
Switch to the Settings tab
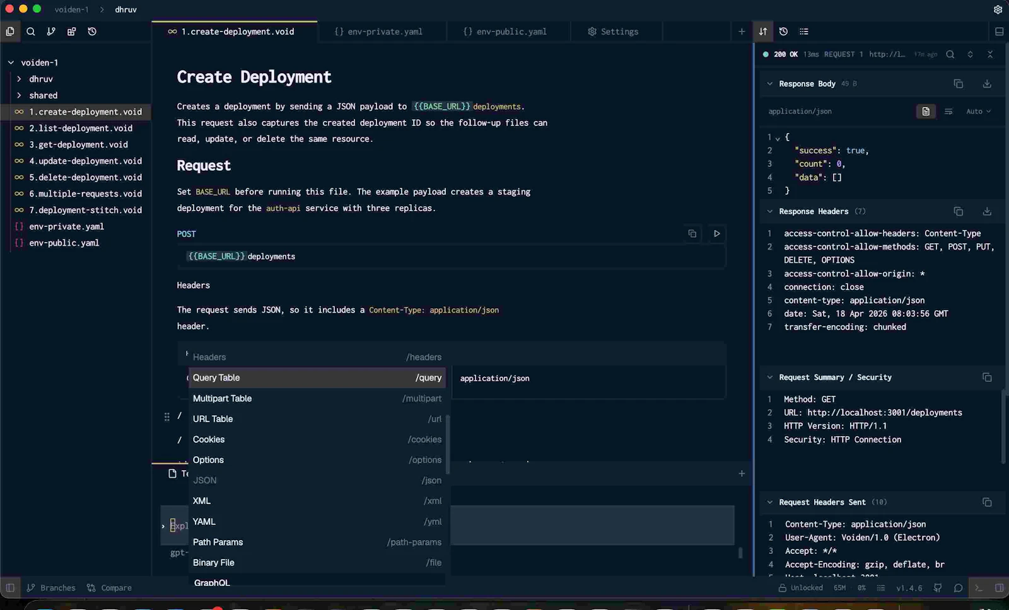(x=616, y=32)
